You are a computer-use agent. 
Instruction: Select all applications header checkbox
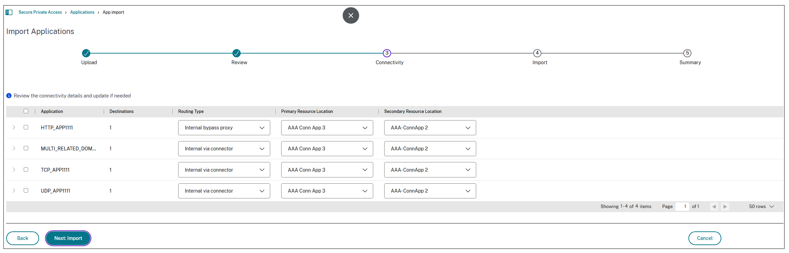pyautogui.click(x=26, y=111)
